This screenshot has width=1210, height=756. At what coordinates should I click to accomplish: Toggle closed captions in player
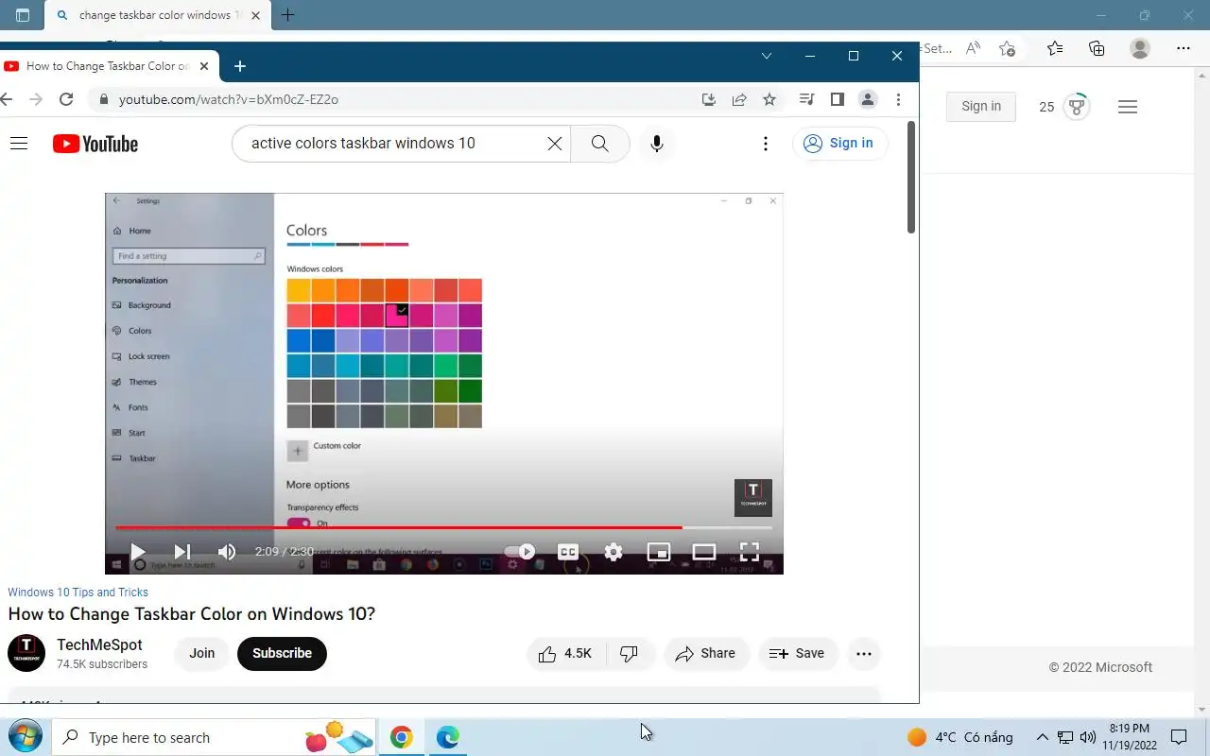tap(567, 552)
